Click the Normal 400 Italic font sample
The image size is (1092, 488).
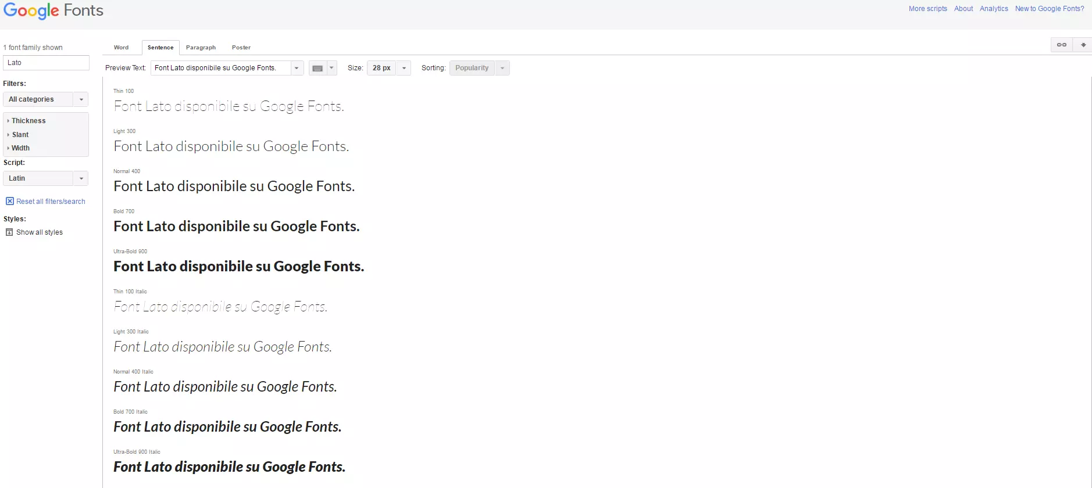(226, 387)
